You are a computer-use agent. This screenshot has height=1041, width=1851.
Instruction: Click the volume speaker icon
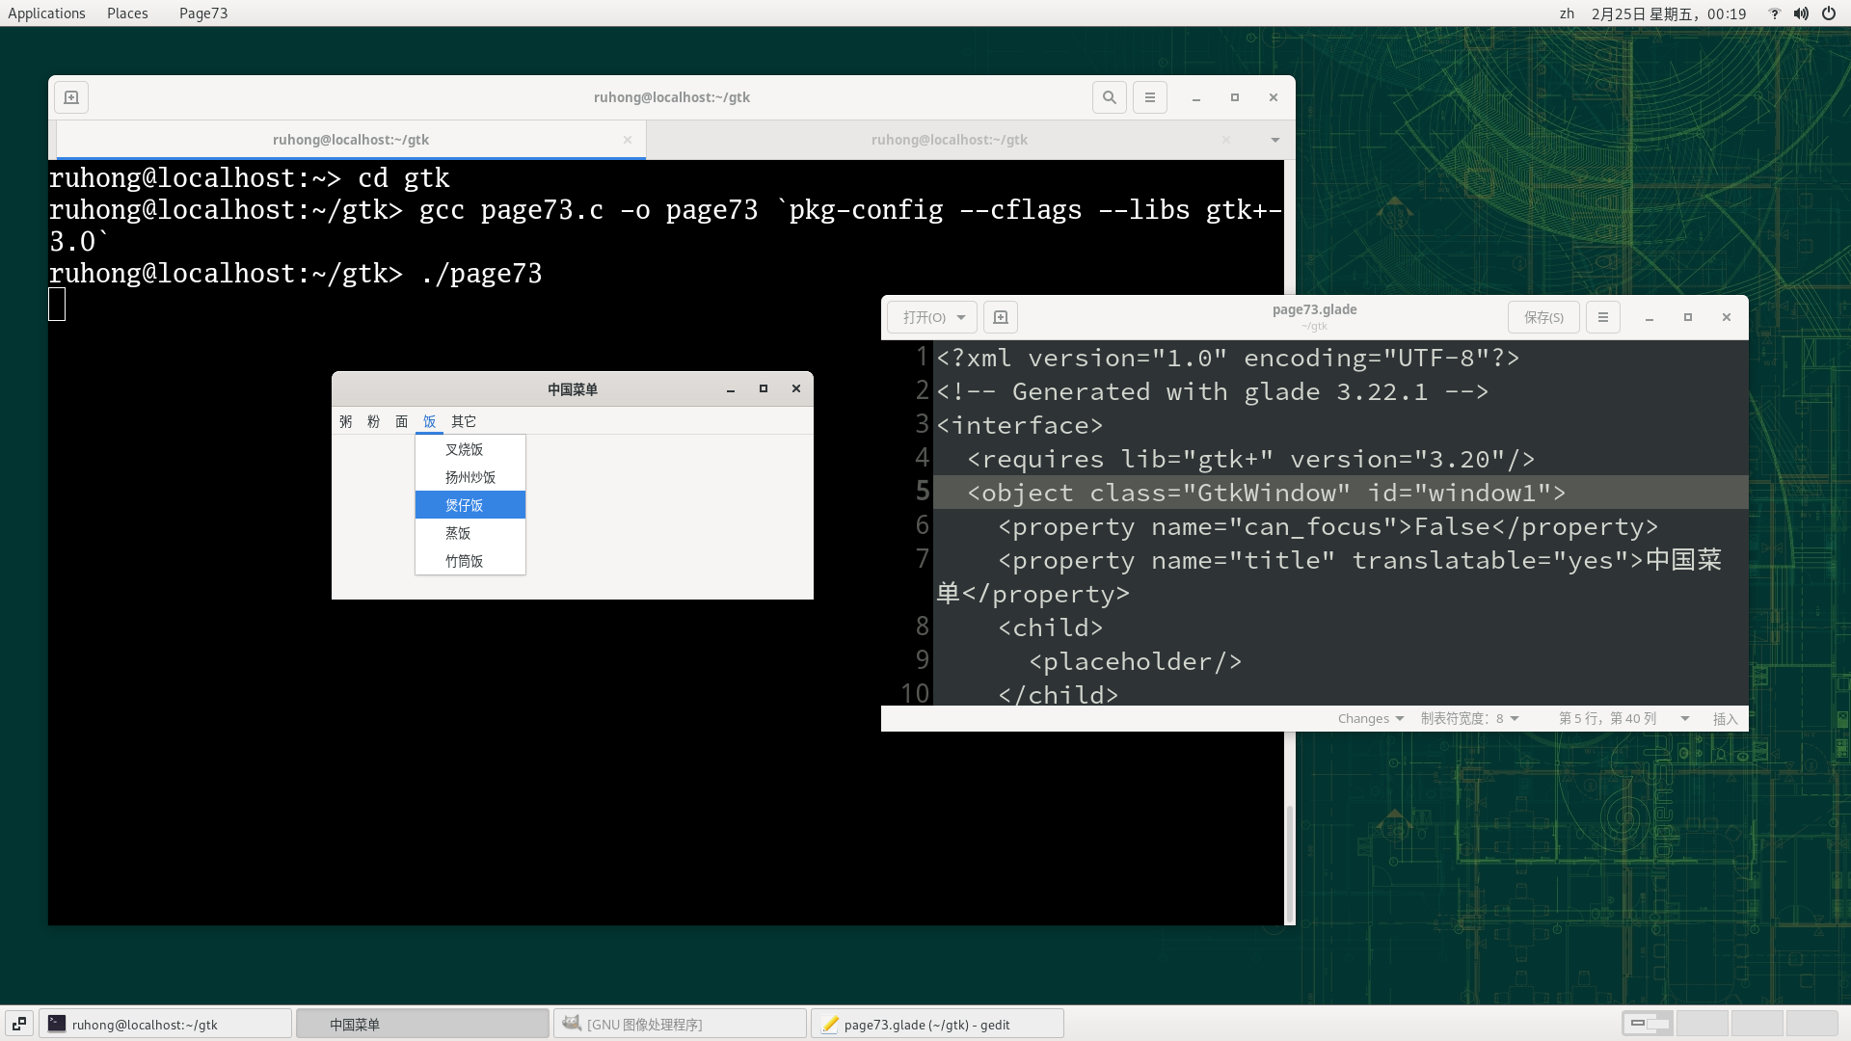(1801, 13)
